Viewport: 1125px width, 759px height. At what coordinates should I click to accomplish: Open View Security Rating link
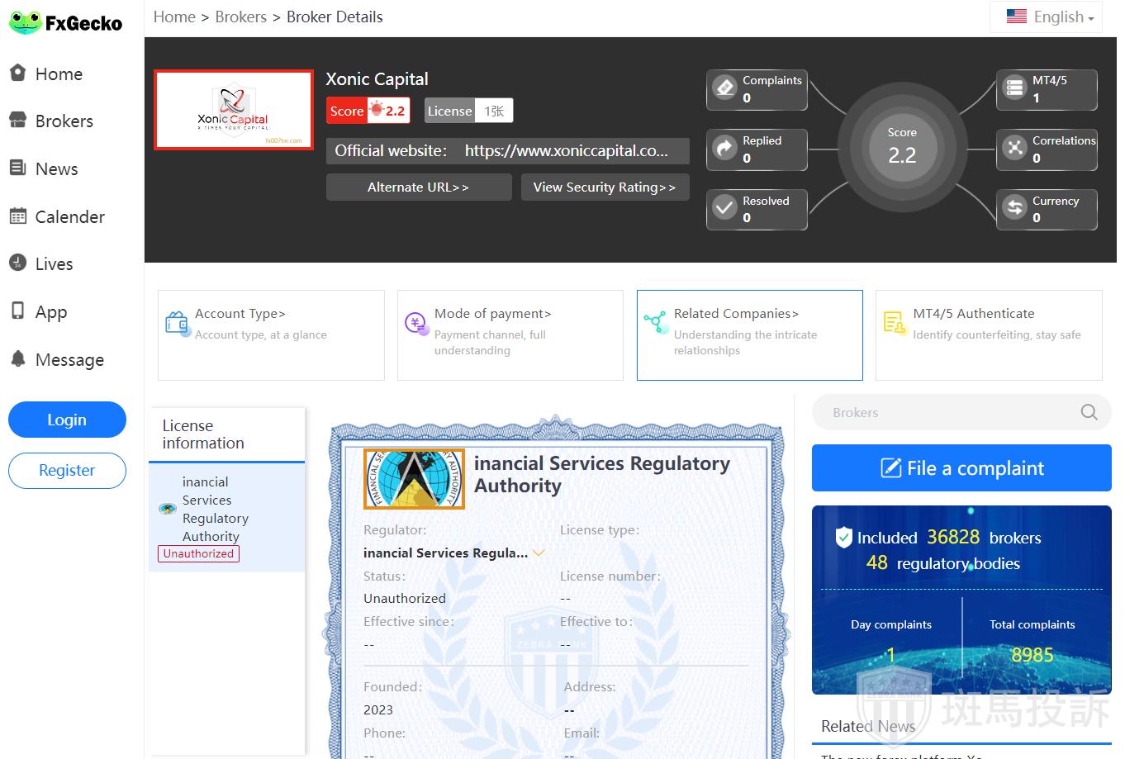(x=605, y=187)
